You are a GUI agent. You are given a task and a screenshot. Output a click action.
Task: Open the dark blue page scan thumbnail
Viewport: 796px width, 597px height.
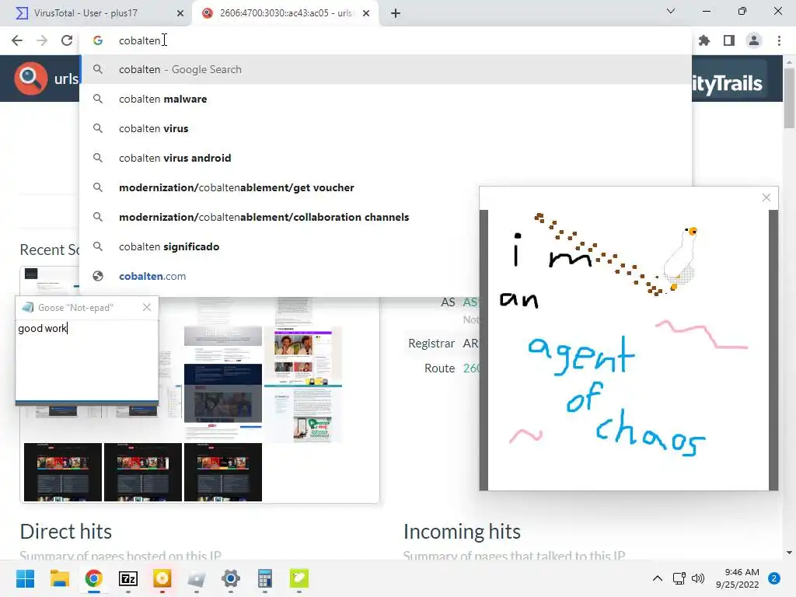click(x=223, y=393)
